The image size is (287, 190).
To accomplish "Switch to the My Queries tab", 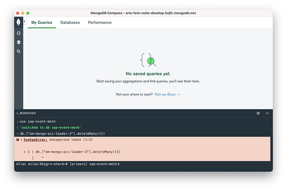I will (x=42, y=22).
